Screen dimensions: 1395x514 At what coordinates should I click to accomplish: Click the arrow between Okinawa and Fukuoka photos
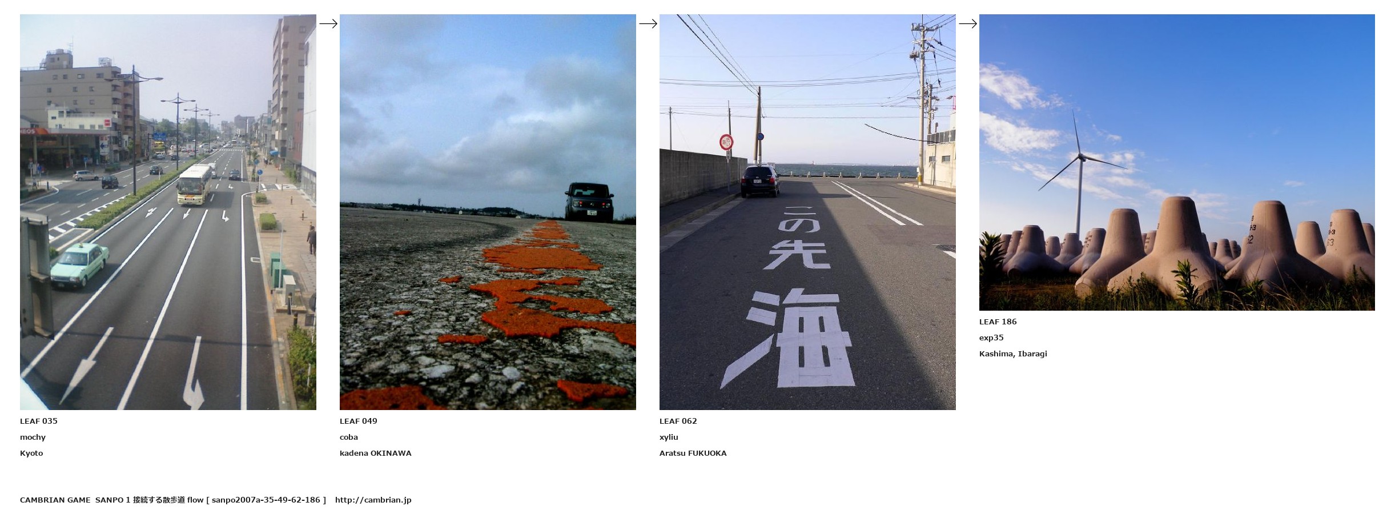coord(648,23)
